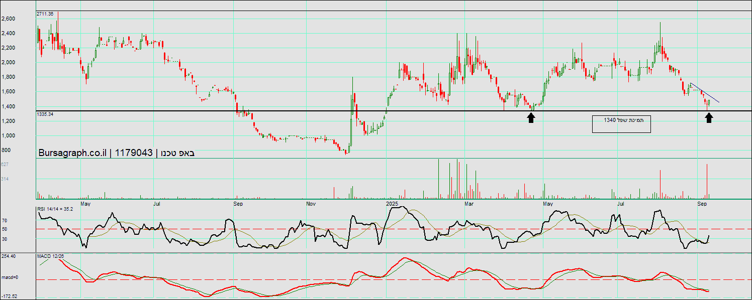
Task: Click the macd=0 zero line label
Action: point(10,277)
